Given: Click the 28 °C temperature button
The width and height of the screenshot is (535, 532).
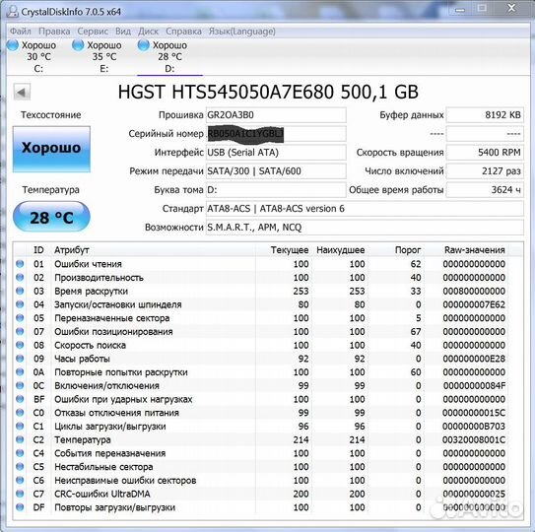Looking at the screenshot, I should pyautogui.click(x=51, y=217).
